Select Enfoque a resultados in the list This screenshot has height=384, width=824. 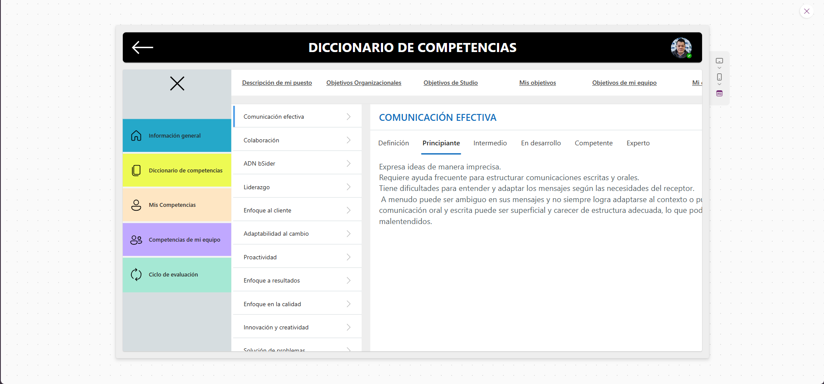(x=297, y=280)
